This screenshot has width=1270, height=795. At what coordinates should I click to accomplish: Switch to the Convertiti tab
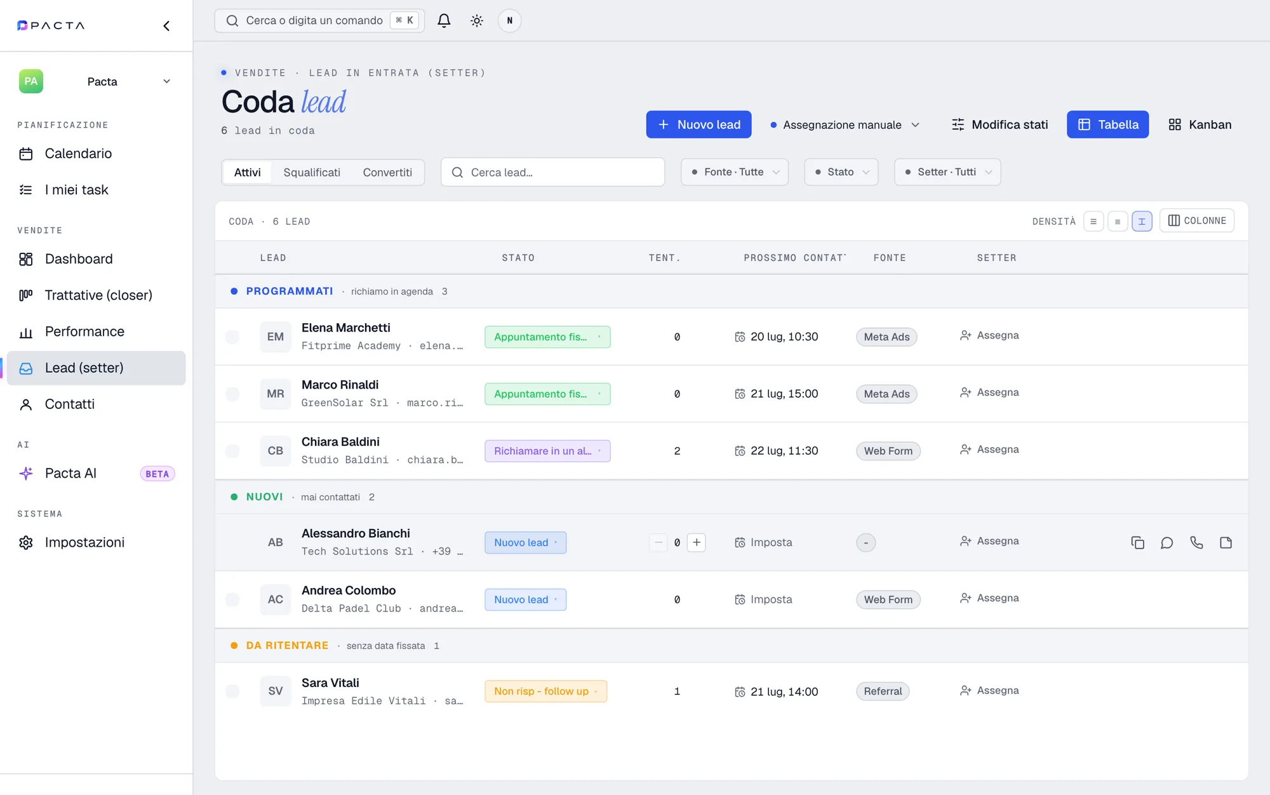(387, 172)
